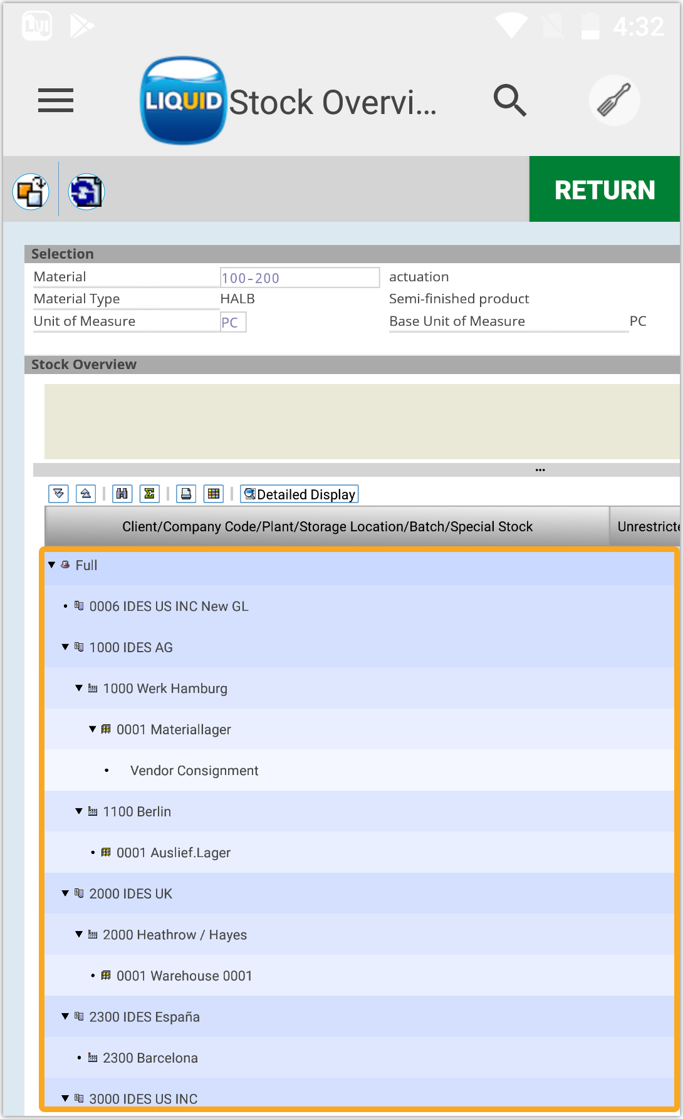Viewport: 683px width, 1119px height.
Task: Collapse the Full tree node
Action: pos(52,565)
